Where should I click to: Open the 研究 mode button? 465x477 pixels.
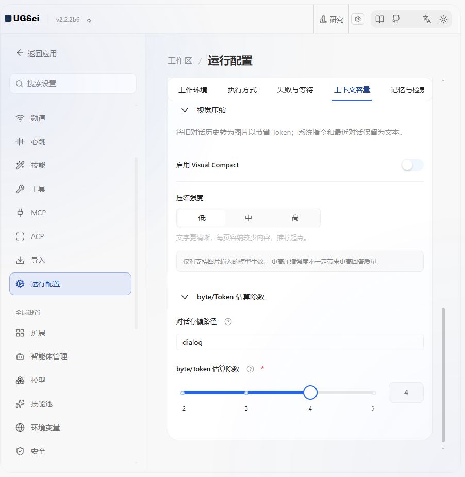(331, 20)
